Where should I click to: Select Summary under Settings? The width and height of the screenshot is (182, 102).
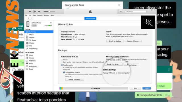pyautogui.click(x=39, y=32)
